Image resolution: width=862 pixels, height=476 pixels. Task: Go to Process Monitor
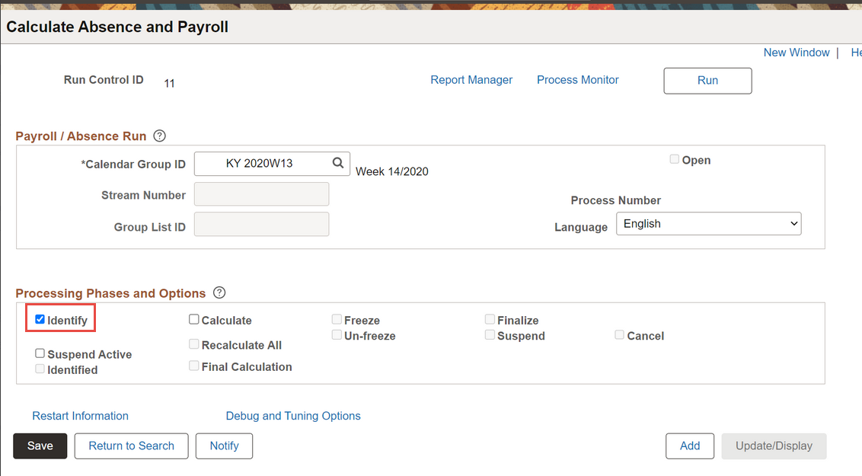tap(577, 80)
